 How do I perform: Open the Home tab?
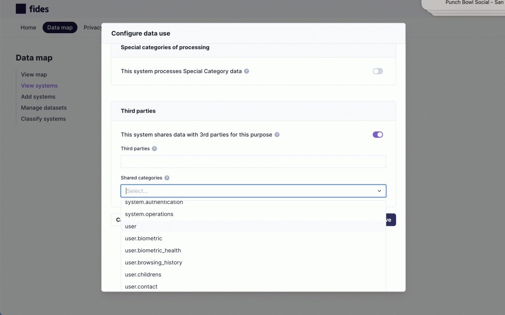tap(28, 28)
